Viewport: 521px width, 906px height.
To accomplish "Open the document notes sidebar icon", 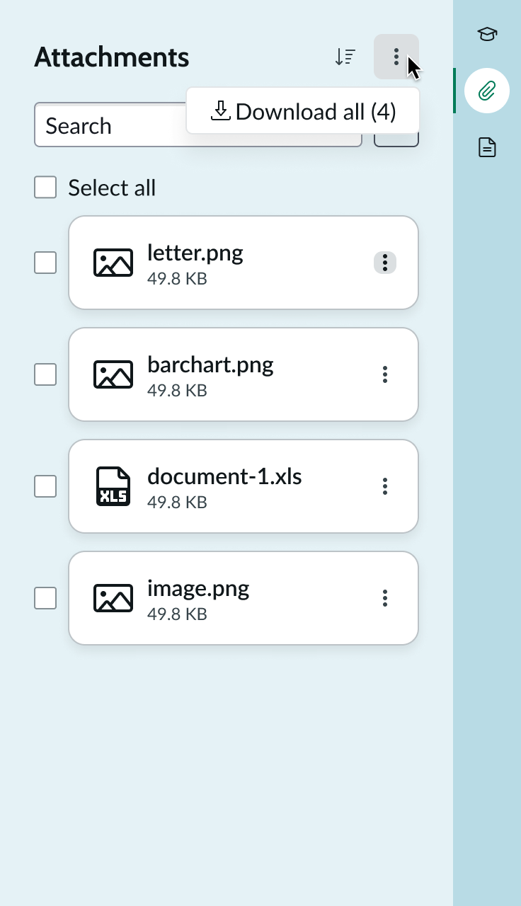I will coord(487,147).
